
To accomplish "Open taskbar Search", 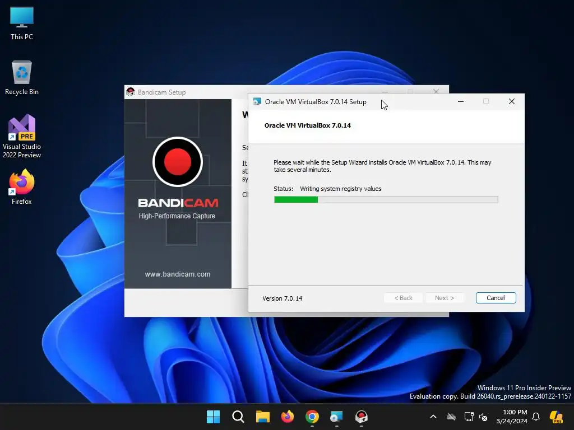I will pos(238,417).
